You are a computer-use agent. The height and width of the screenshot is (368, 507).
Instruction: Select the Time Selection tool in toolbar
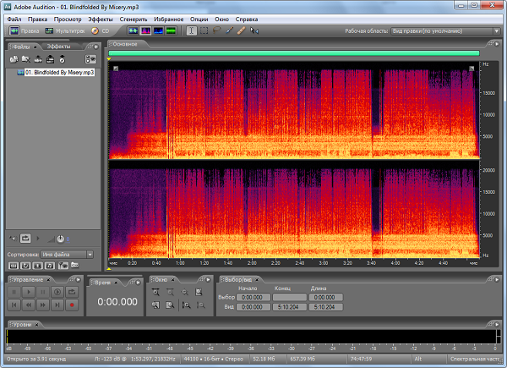pyautogui.click(x=191, y=30)
